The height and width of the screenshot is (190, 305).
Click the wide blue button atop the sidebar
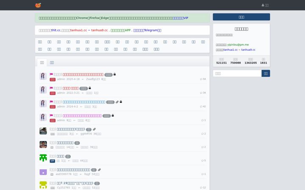tap(241, 17)
